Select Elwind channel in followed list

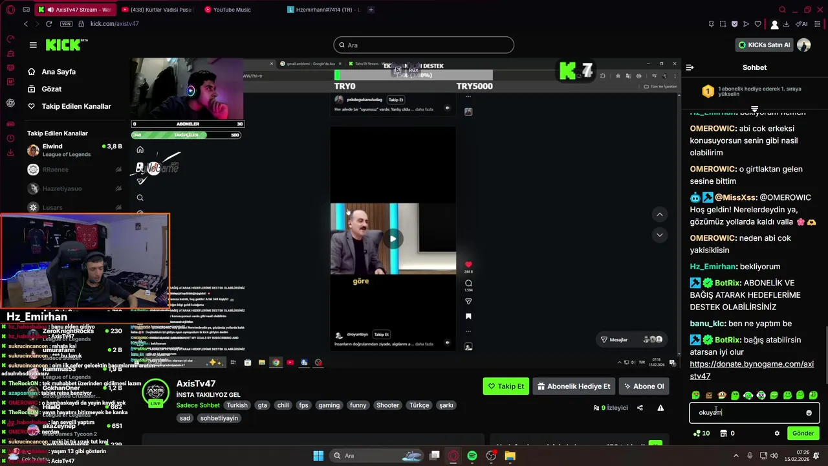(74, 150)
